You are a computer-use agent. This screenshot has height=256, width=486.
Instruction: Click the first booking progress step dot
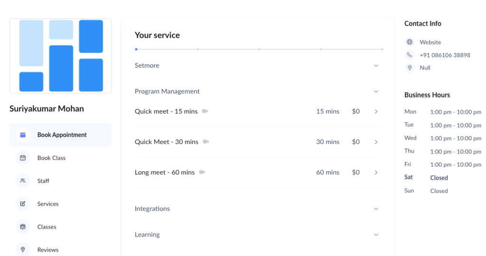point(136,49)
